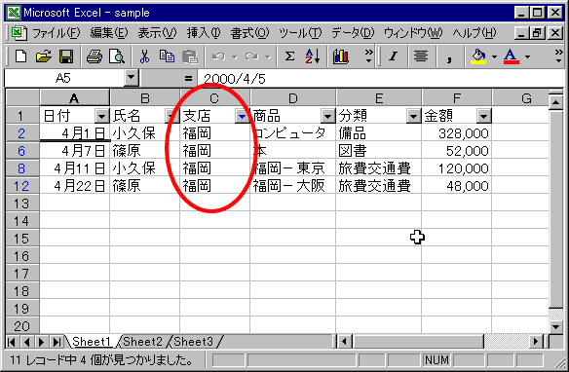Click the horizontal scrollbar right arrow
Viewport: 569px width, 372px height.
[535, 342]
